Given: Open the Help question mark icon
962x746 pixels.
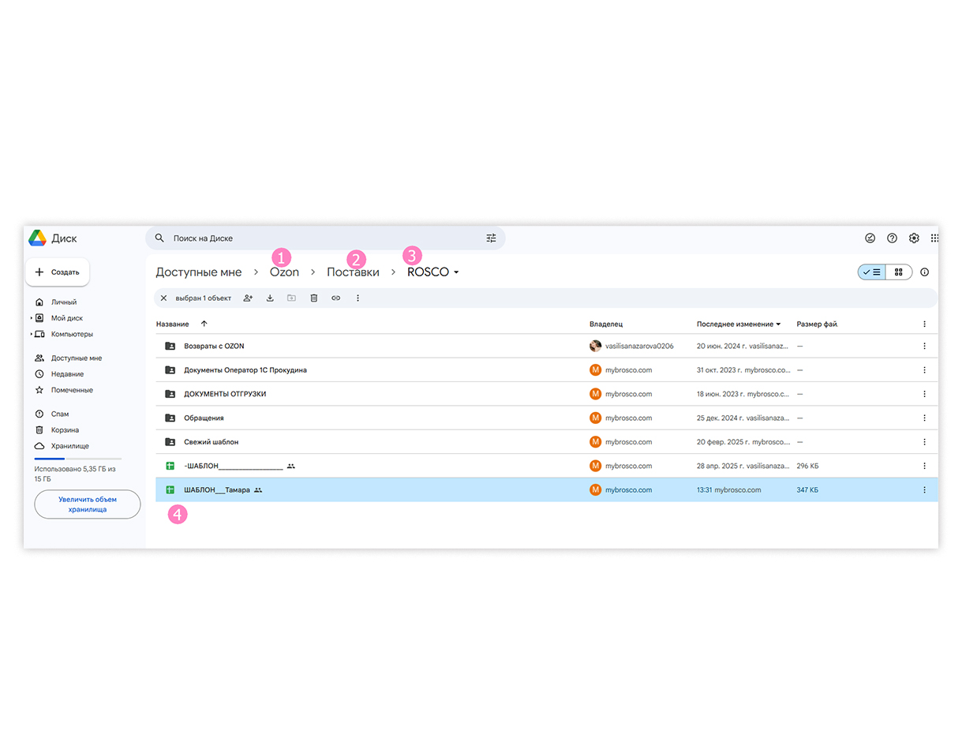Looking at the screenshot, I should [x=892, y=238].
